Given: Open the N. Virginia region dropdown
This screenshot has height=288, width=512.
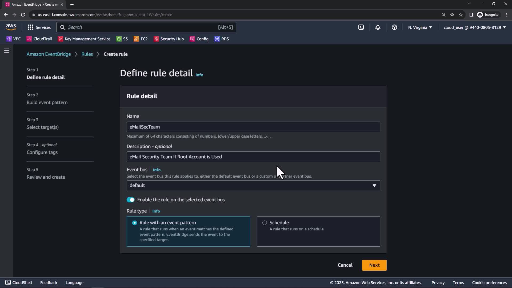Looking at the screenshot, I should pos(420,27).
